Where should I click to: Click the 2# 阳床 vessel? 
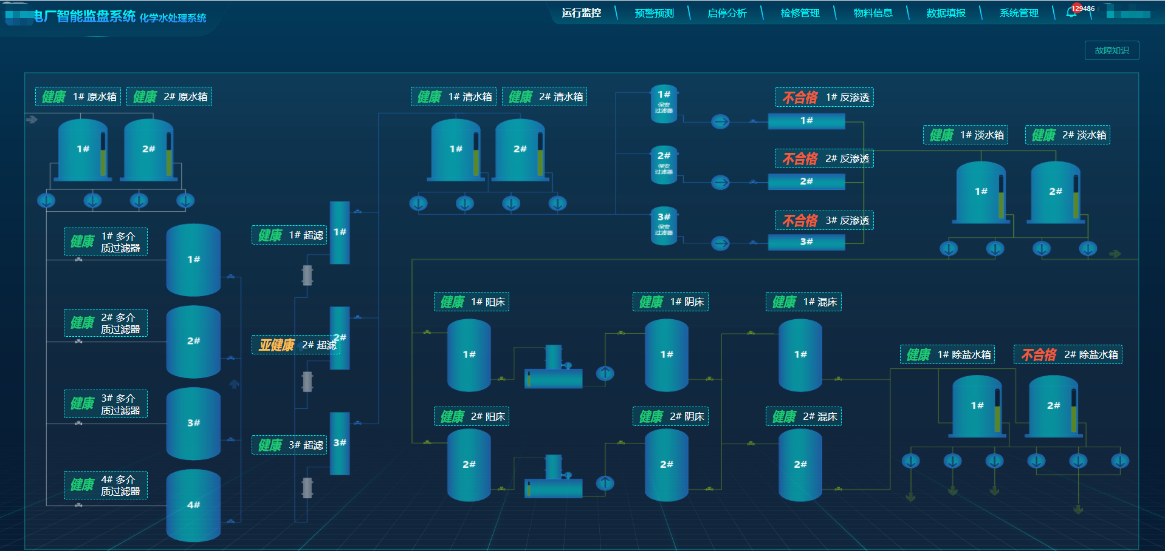coord(469,465)
